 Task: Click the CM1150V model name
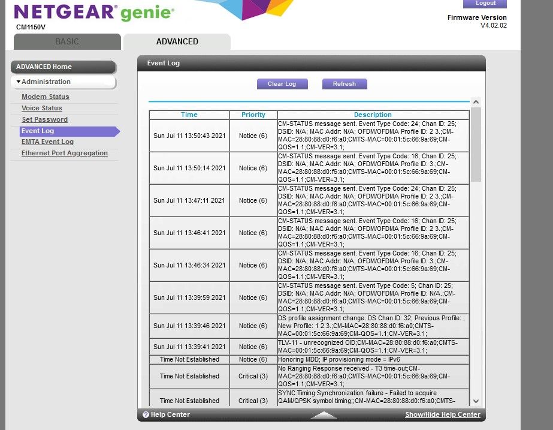[x=31, y=27]
